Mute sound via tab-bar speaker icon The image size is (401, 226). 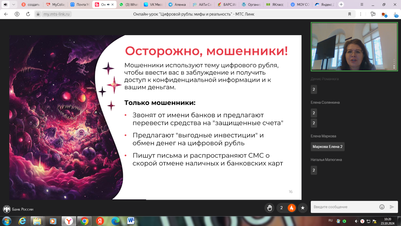[5, 4]
